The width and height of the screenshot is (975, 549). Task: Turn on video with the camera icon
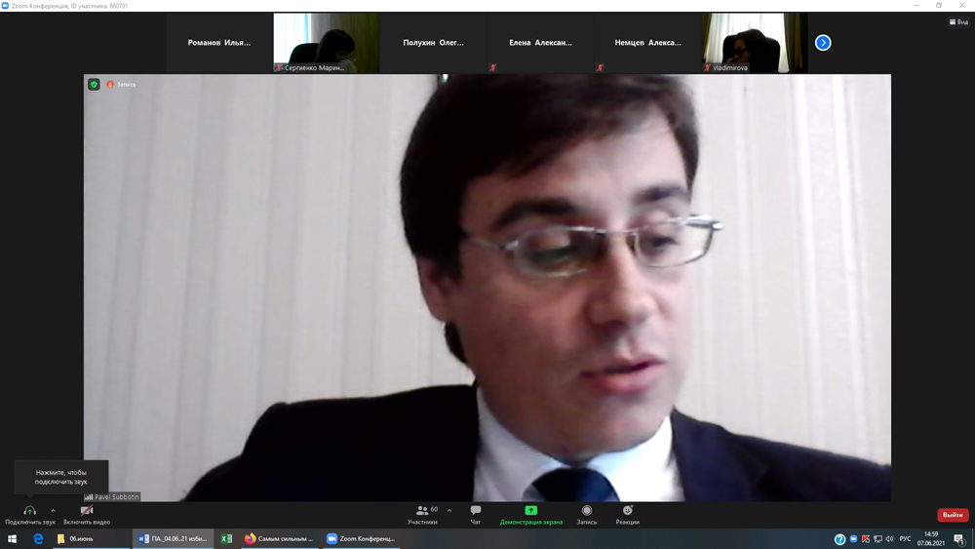[87, 510]
